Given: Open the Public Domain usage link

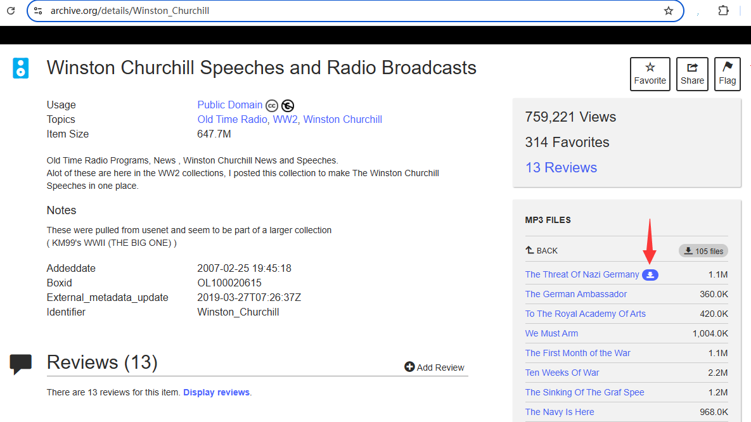Looking at the screenshot, I should [x=230, y=105].
